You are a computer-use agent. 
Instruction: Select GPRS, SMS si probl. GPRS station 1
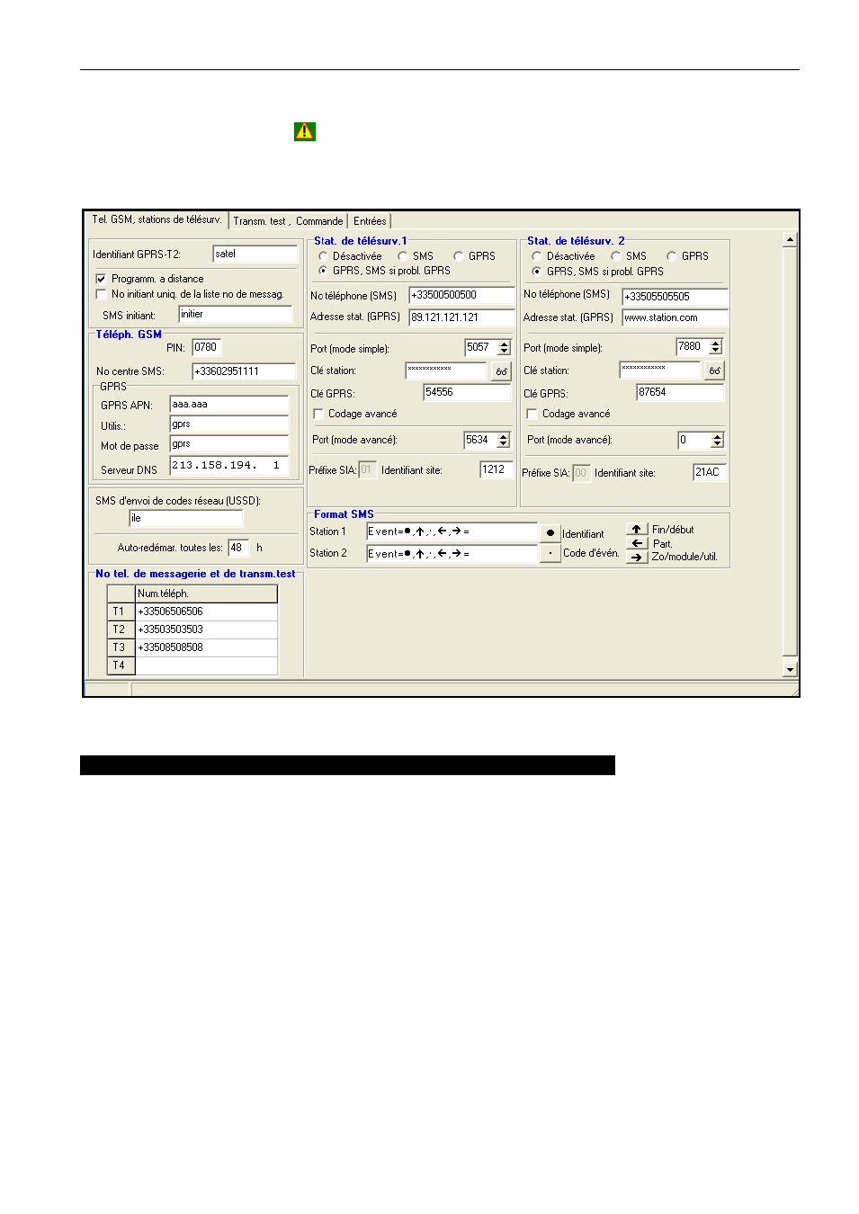(323, 271)
